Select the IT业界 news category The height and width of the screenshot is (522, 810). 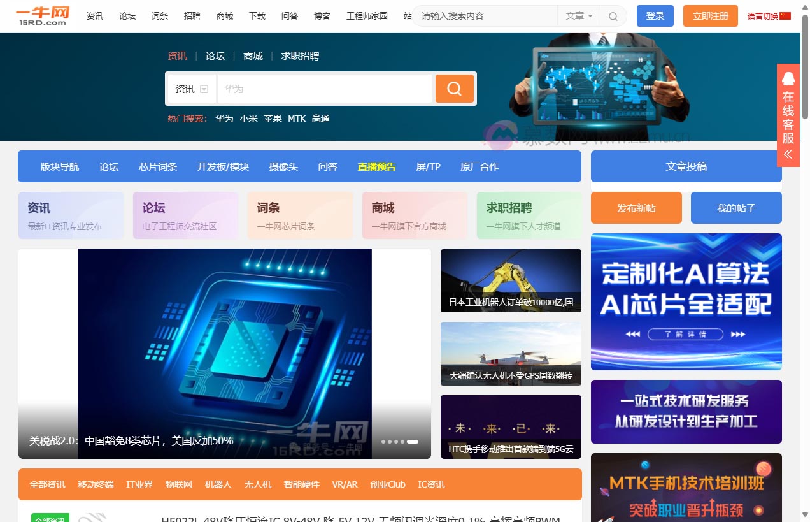coord(139,484)
